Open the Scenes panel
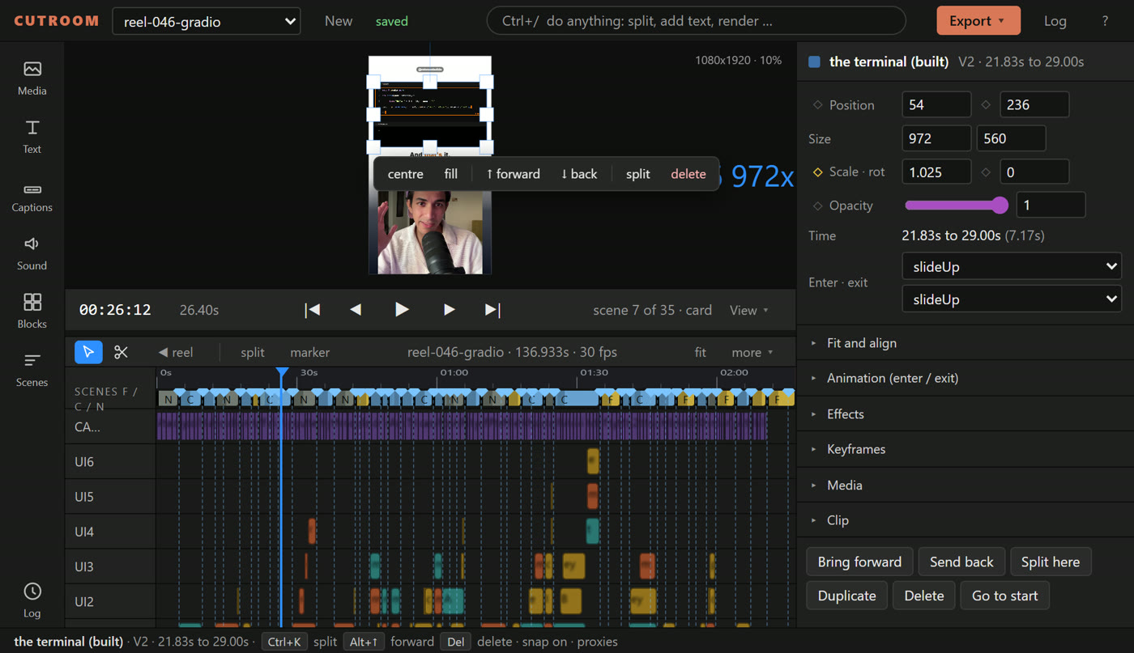1134x653 pixels. coord(32,370)
